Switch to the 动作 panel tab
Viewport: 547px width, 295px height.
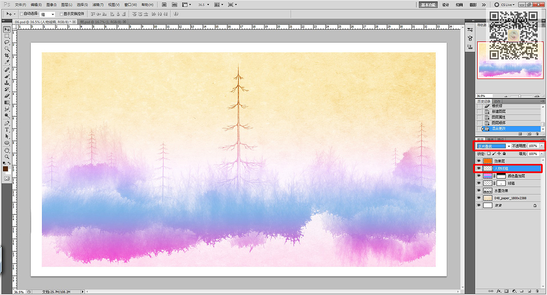coord(497,101)
